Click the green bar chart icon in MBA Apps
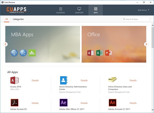This screenshot has width=154, height=113. [x=32, y=53]
